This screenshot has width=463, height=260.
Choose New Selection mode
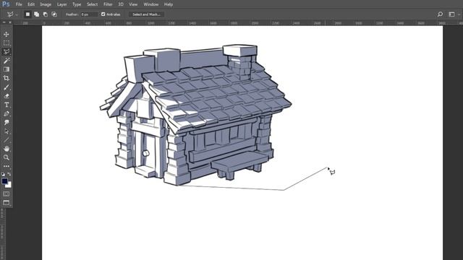pyautogui.click(x=27, y=14)
